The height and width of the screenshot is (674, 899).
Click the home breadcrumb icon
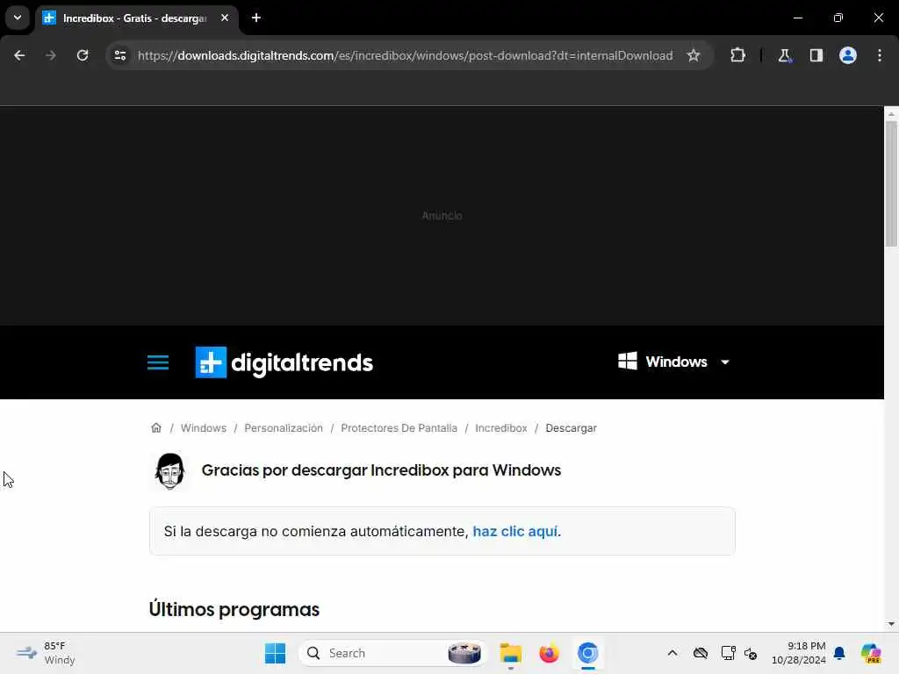click(156, 427)
